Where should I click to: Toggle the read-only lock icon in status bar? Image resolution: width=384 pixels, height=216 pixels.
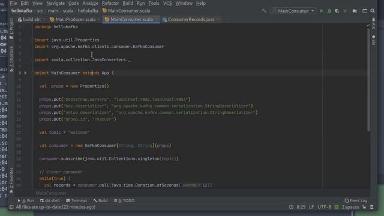pyautogui.click(x=364, y=207)
